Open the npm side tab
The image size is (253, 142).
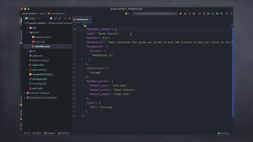(x=21, y=126)
